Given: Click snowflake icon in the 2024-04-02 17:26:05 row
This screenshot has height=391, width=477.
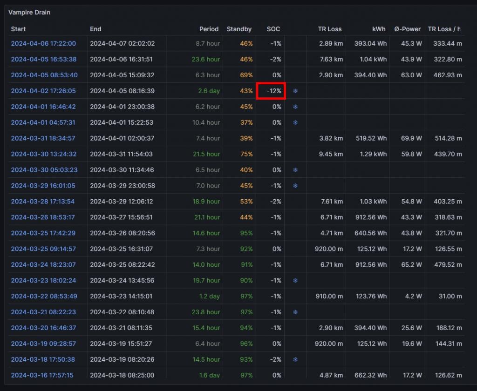Looking at the screenshot, I should tap(295, 91).
